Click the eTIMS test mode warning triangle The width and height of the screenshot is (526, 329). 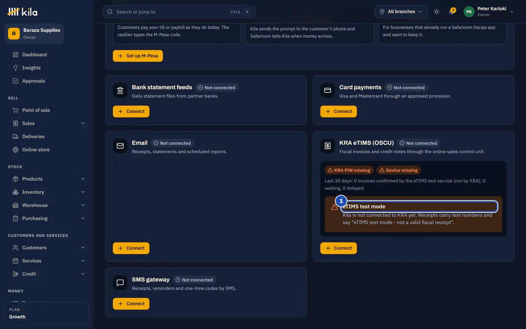[x=334, y=207]
